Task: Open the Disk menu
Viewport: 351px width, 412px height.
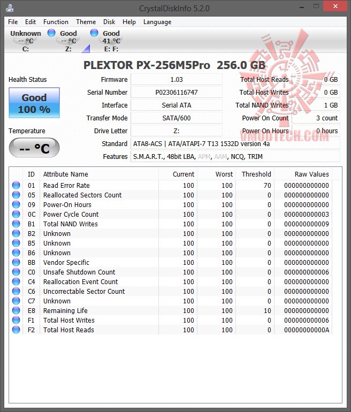Action: click(109, 22)
